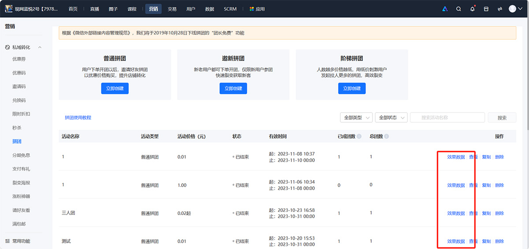The image size is (529, 249).
Task: Focus the 搜索活动名称 search field
Action: pos(447,117)
